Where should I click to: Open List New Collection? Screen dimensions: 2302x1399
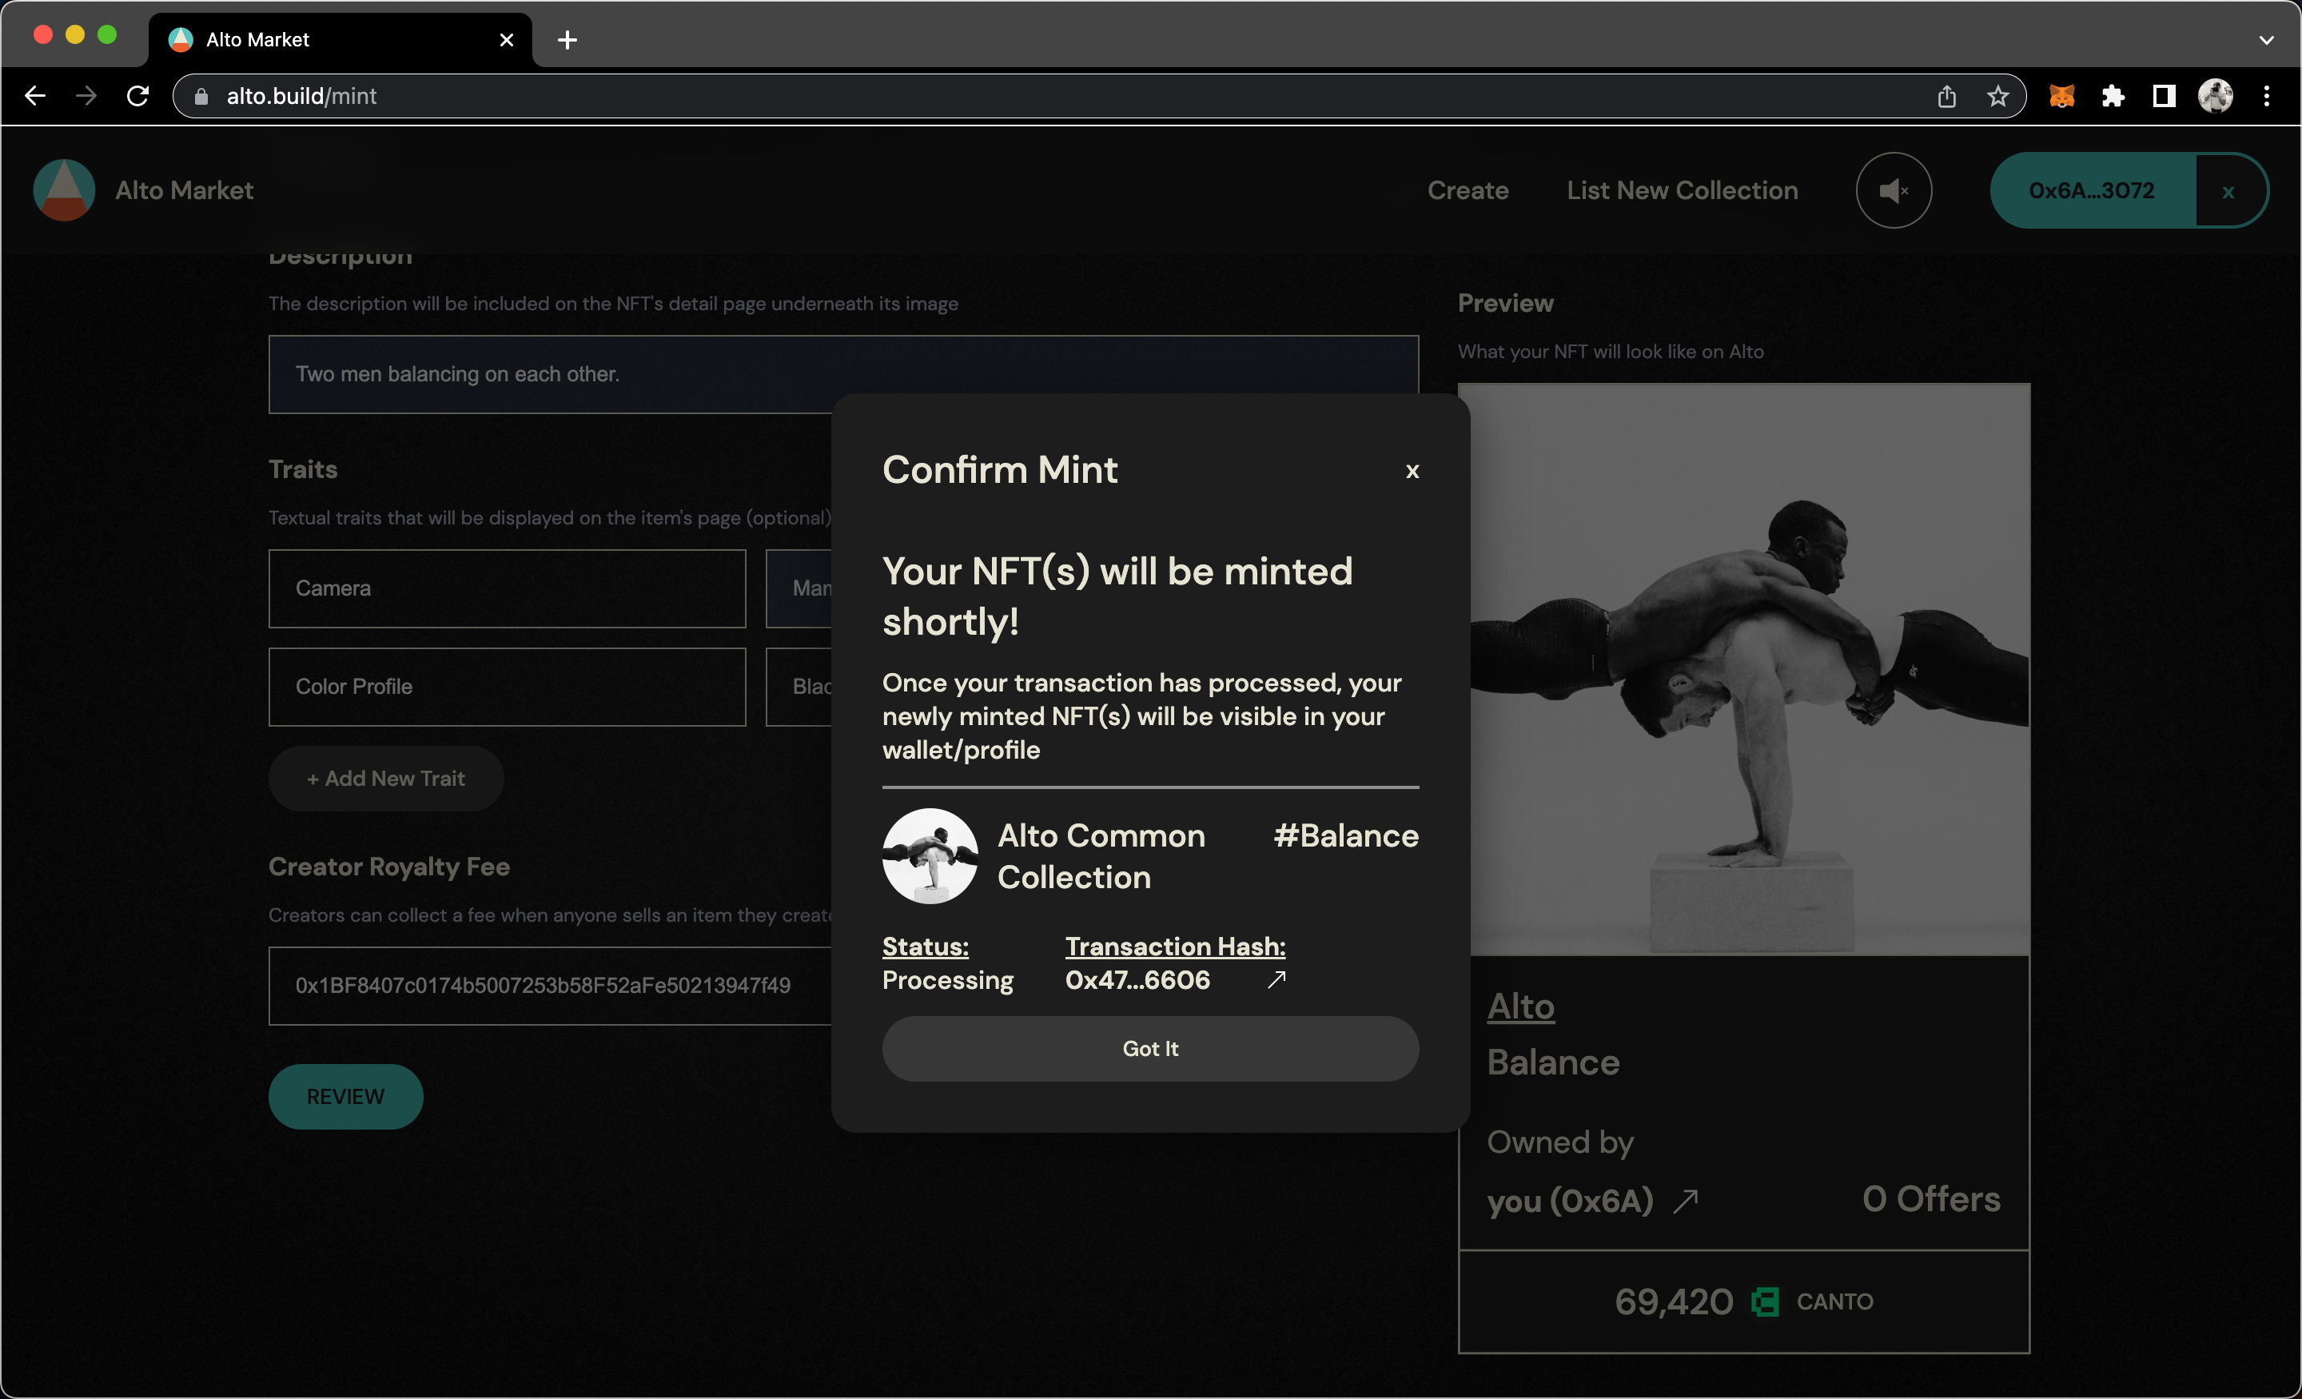(x=1682, y=190)
